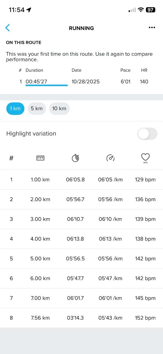
Task: Tap the final 7.56 km lap row
Action: [x=81, y=318]
